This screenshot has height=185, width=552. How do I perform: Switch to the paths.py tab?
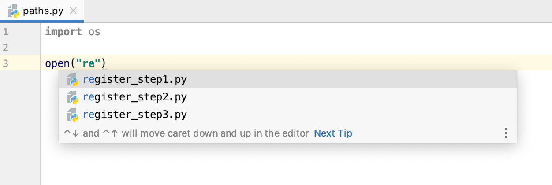coord(42,11)
